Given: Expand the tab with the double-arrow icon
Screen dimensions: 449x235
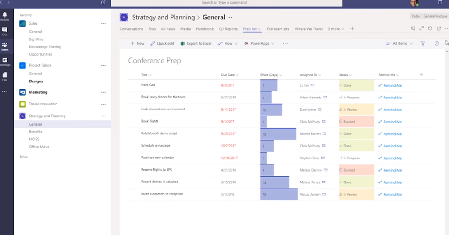Looking at the screenshot, I should pyautogui.click(x=421, y=28).
